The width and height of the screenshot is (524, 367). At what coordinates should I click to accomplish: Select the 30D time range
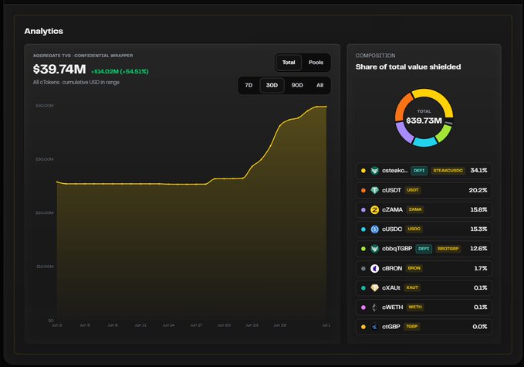(272, 85)
